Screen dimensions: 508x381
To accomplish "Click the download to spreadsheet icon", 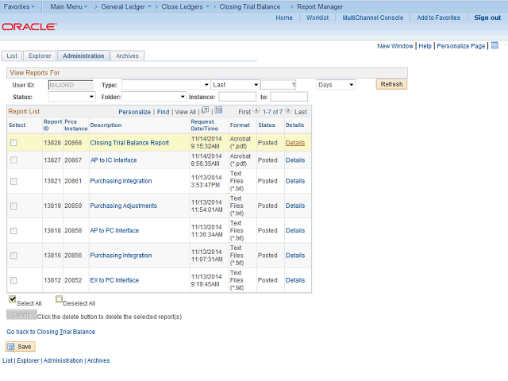I will point(218,111).
